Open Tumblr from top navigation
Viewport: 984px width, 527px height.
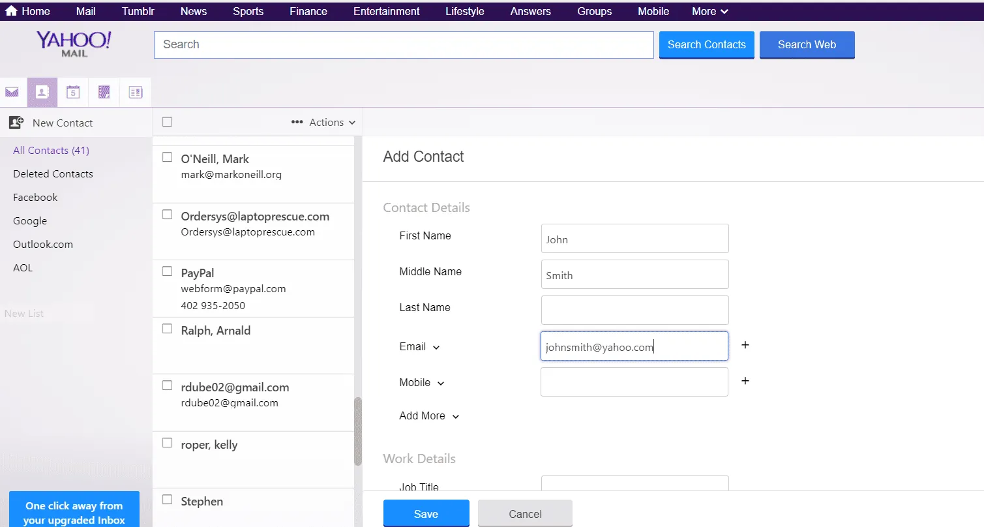pos(138,11)
